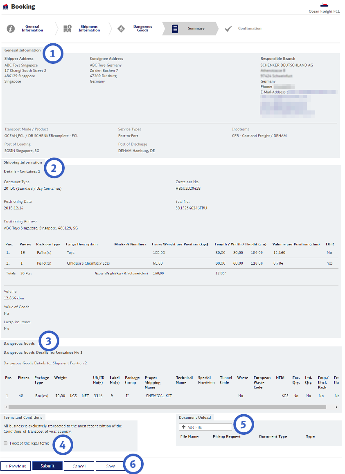Image resolution: width=345 pixels, height=474 pixels.
Task: Click the OCEAN_FCL / DB SCHENKERcomplete text
Action: [x=41, y=136]
